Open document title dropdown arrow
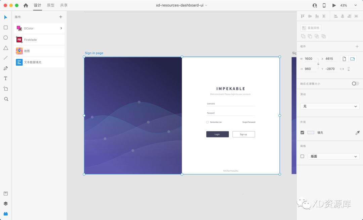The height and width of the screenshot is (220, 363). tap(206, 5)
